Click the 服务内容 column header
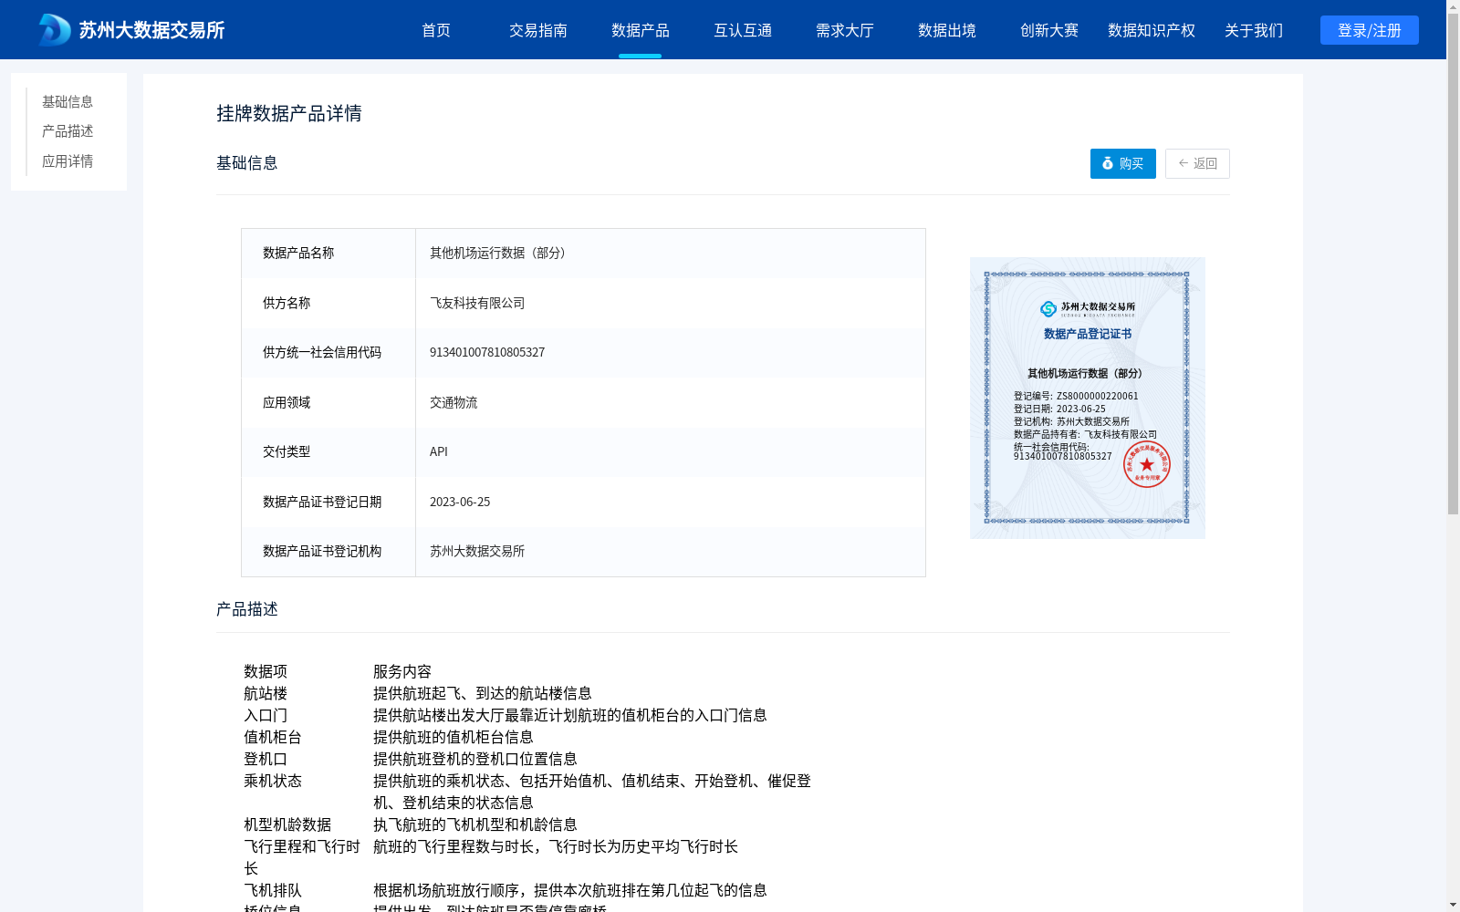Image resolution: width=1460 pixels, height=912 pixels. [402, 671]
